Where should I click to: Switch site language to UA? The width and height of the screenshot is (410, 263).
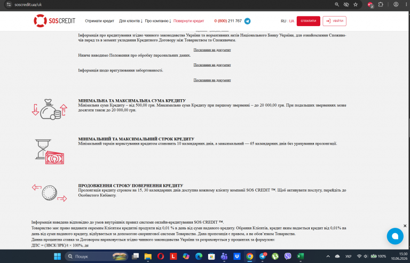pos(291,21)
